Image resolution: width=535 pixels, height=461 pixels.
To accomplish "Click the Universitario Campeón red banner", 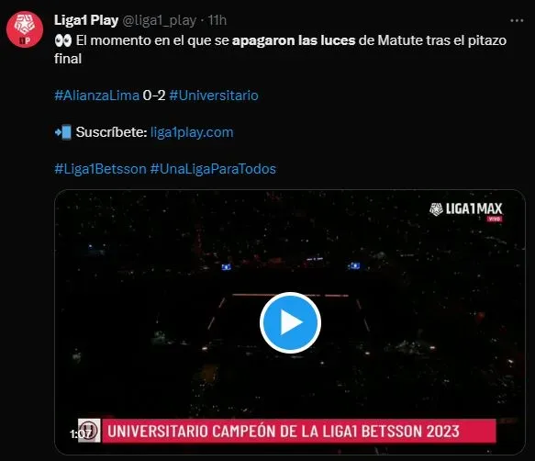I will (299, 431).
